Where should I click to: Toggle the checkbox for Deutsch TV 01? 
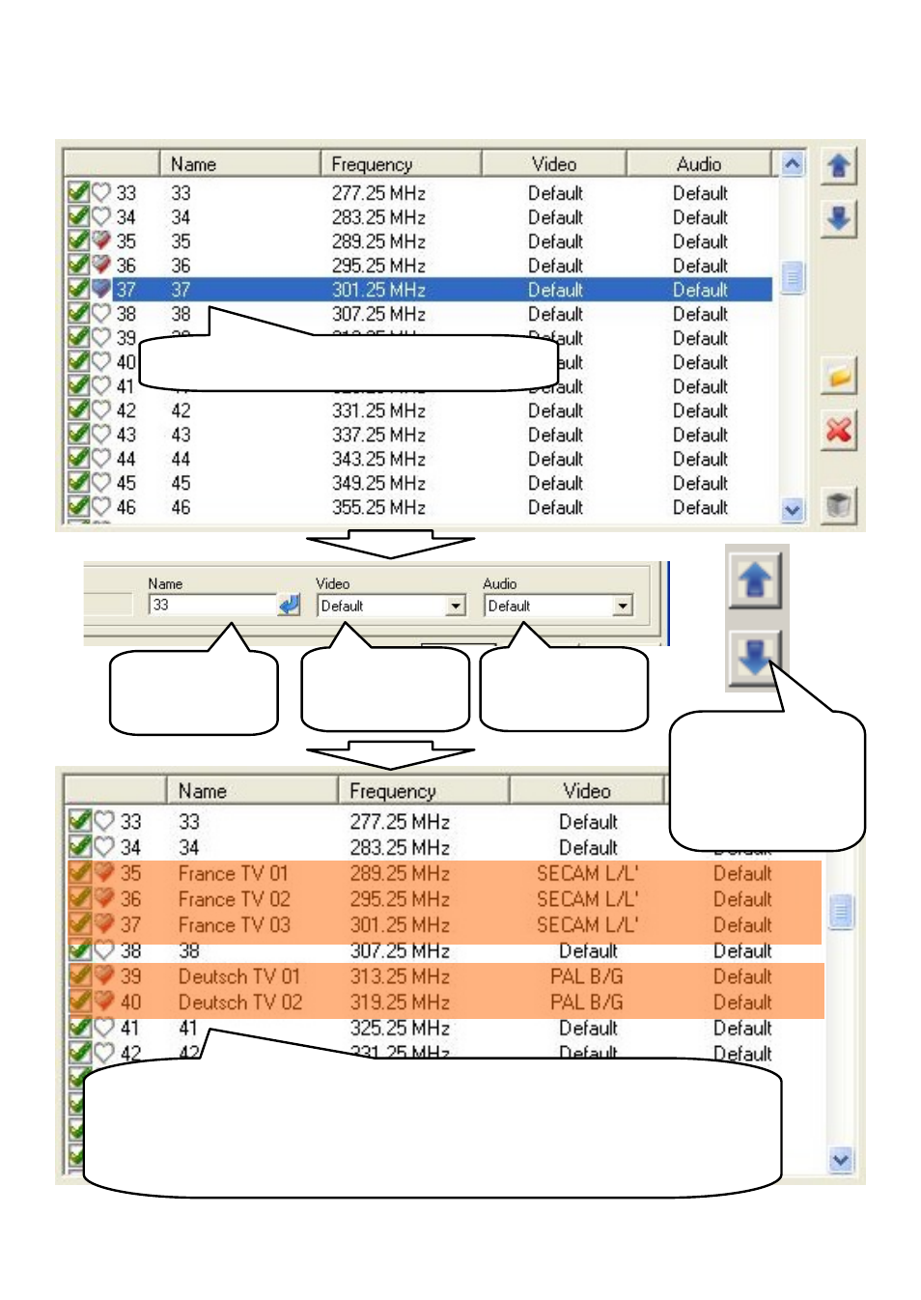[80, 975]
